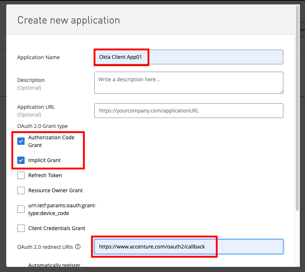This screenshot has height=272, width=305.
Task: Check the device_code grant type checkbox
Action: [21, 209]
